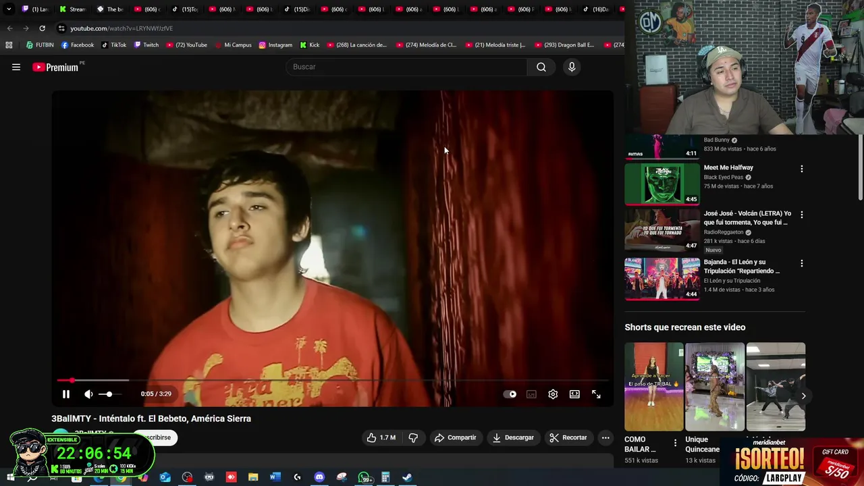Go back in browser history
Image resolution: width=864 pixels, height=486 pixels.
9,28
